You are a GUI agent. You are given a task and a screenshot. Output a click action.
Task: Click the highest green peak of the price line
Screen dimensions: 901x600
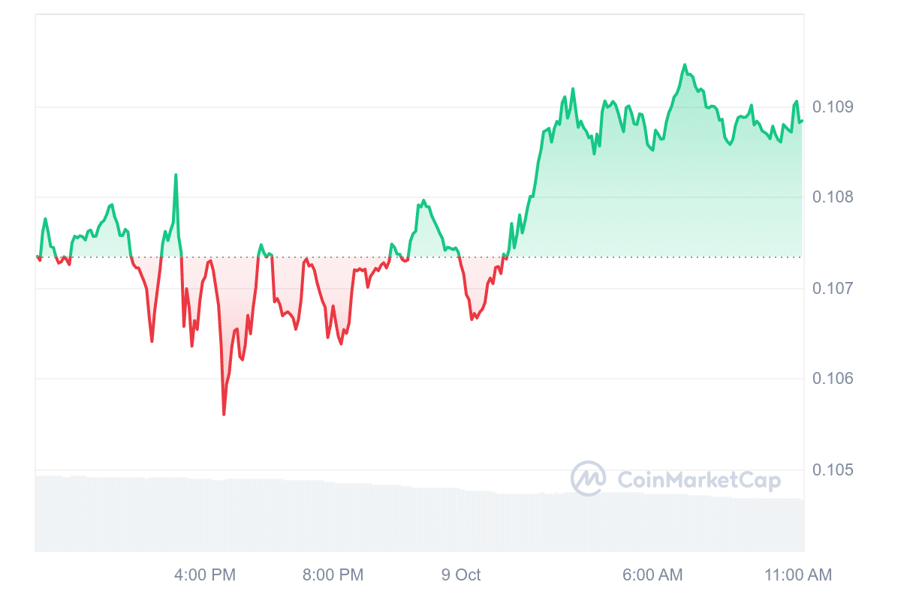[685, 64]
